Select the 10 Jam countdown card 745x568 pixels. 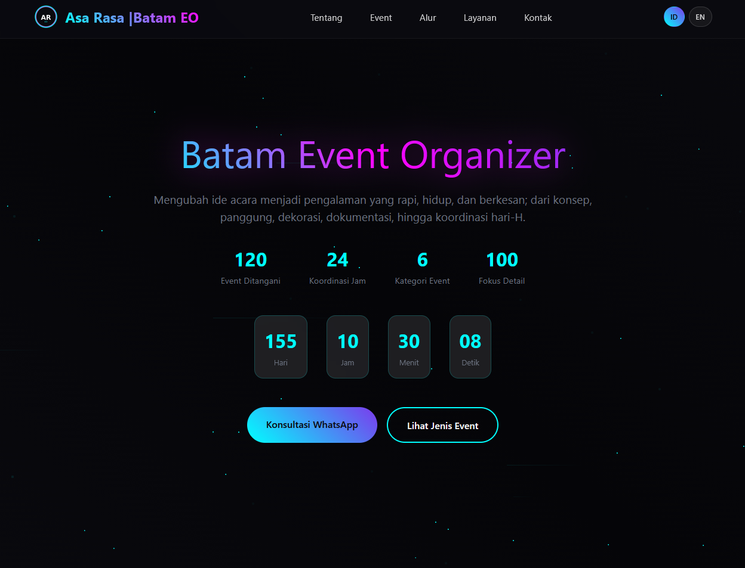pos(347,347)
